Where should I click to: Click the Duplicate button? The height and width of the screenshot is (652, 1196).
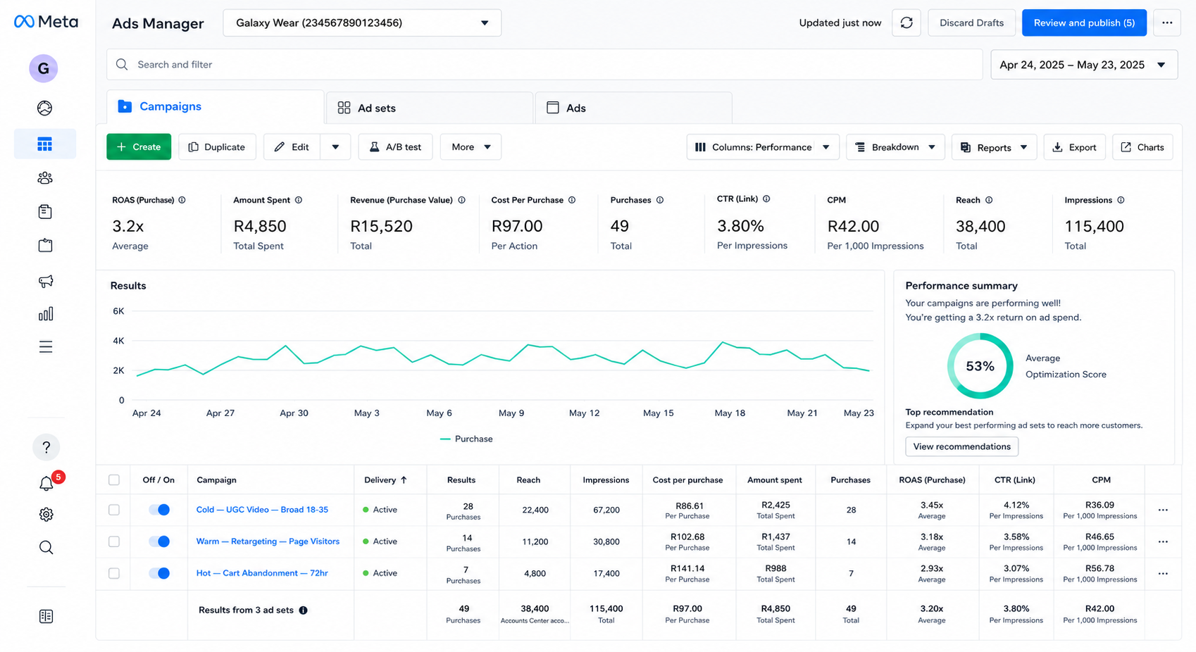click(x=217, y=147)
